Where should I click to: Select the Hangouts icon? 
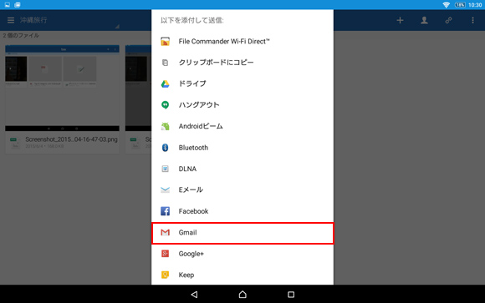(x=166, y=105)
